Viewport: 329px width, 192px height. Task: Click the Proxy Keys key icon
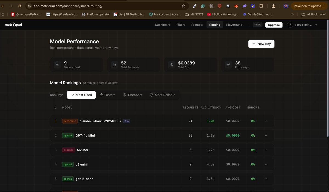(x=229, y=65)
